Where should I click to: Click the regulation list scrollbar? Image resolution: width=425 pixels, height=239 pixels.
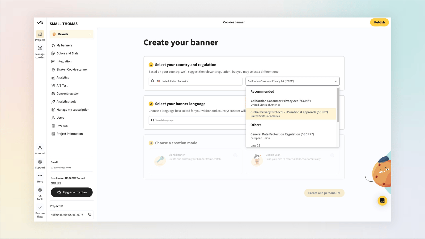pos(338,105)
